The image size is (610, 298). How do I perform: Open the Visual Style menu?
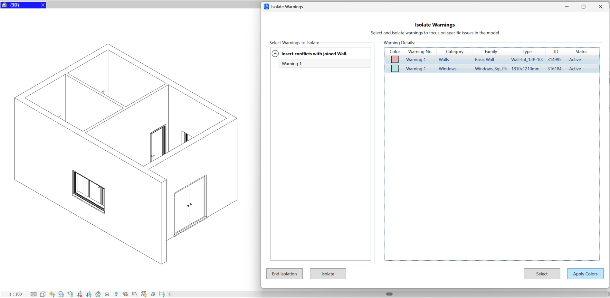tap(43, 294)
